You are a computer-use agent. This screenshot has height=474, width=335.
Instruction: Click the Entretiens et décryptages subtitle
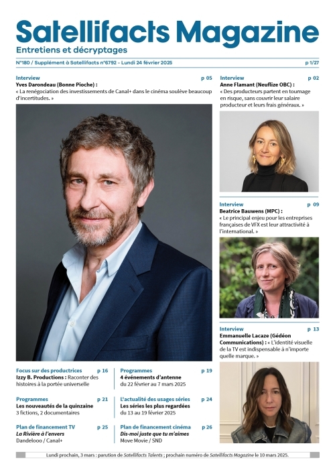point(72,50)
